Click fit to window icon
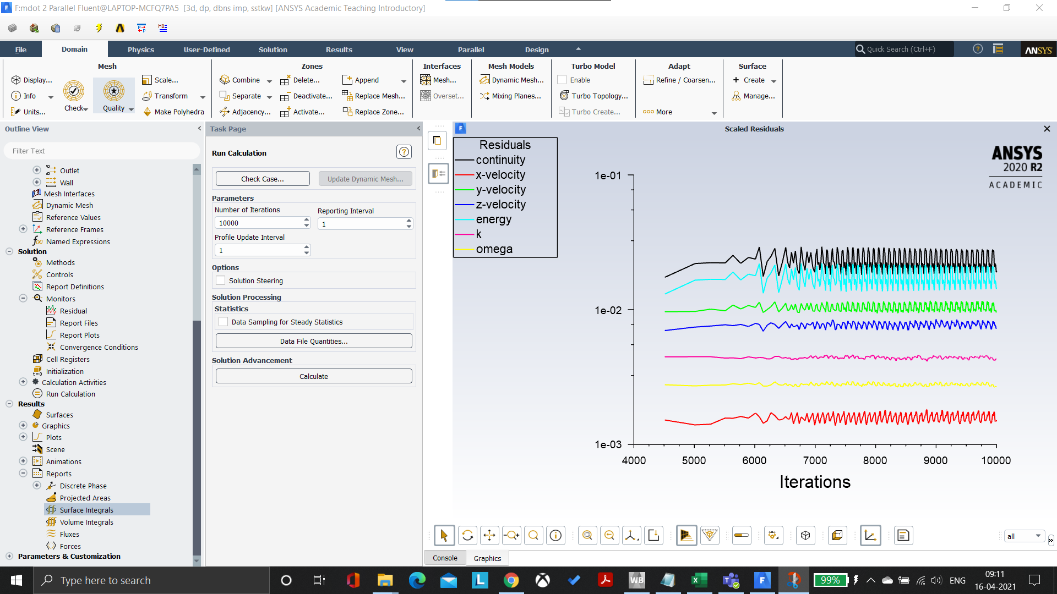The image size is (1057, 594). [587, 535]
